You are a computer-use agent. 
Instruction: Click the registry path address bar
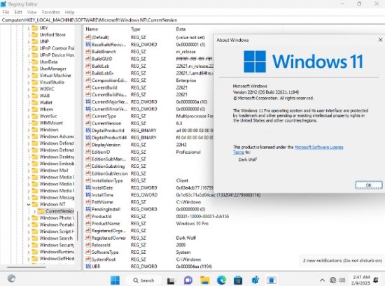click(x=192, y=20)
